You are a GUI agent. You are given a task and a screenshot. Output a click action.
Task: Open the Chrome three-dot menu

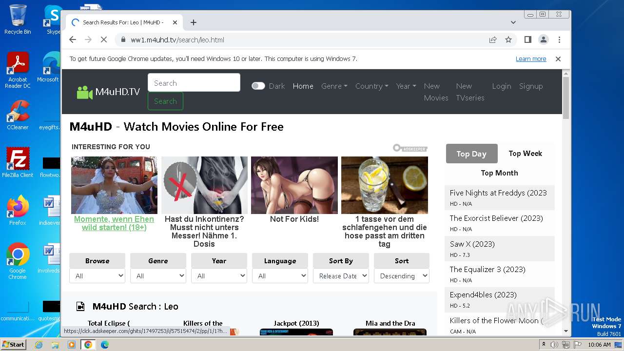[x=559, y=39]
